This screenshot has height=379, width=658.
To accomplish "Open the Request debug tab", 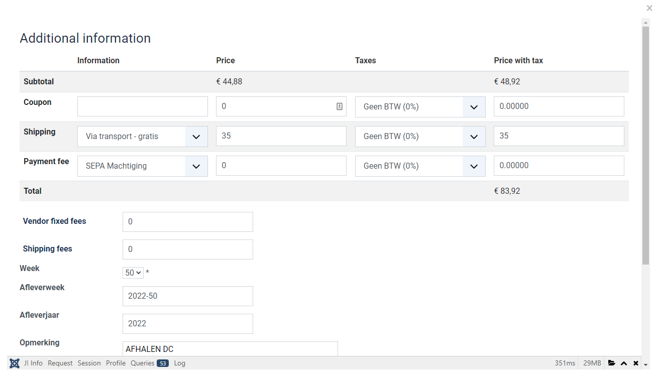I will click(60, 363).
